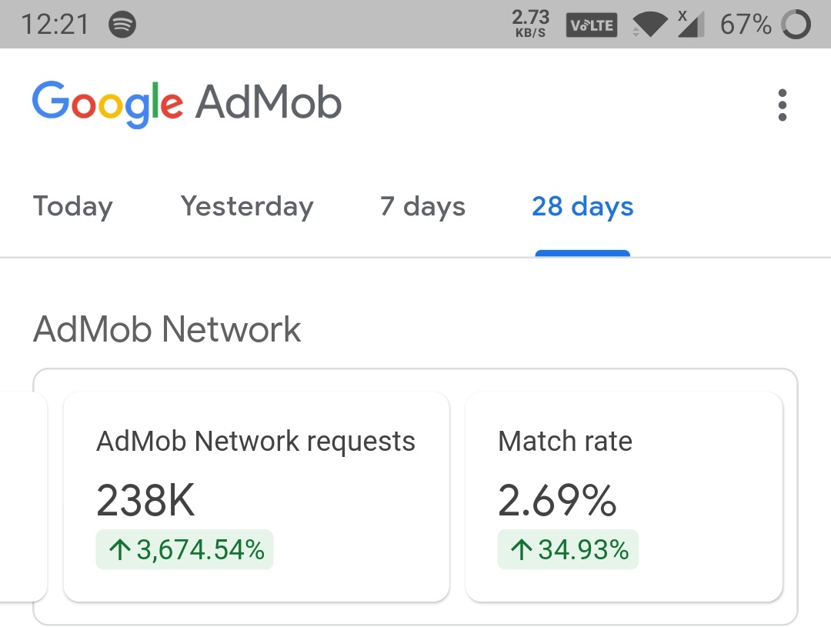Viewport: 831px width, 627px height.
Task: Open the AdMob Network requests card
Action: click(x=255, y=496)
